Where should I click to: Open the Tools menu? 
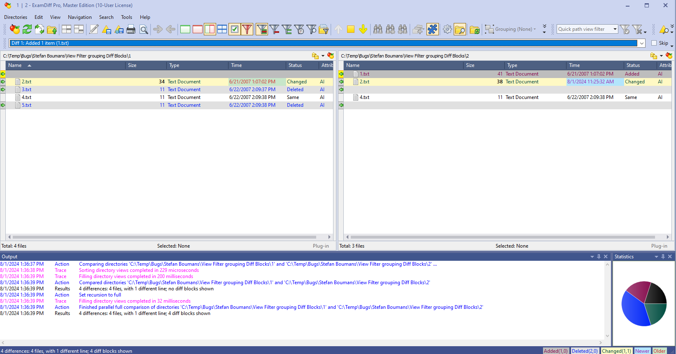[x=127, y=17]
